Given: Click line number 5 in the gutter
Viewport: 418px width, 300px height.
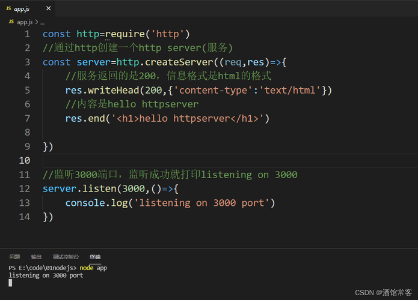Looking at the screenshot, I should tap(27, 91).
